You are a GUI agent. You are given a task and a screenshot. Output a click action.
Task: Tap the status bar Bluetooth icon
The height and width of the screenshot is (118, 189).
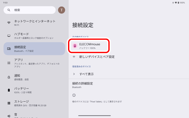[x=173, y=3]
